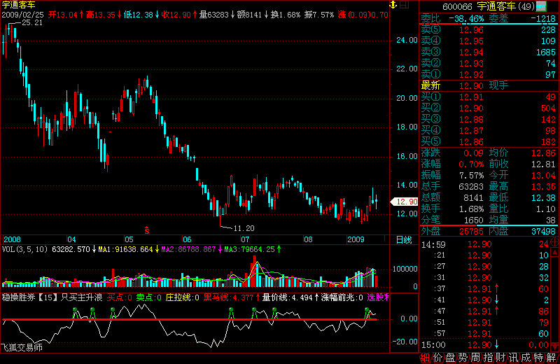Click the 日线 period label
This screenshot has height=364, width=560.
click(x=404, y=239)
